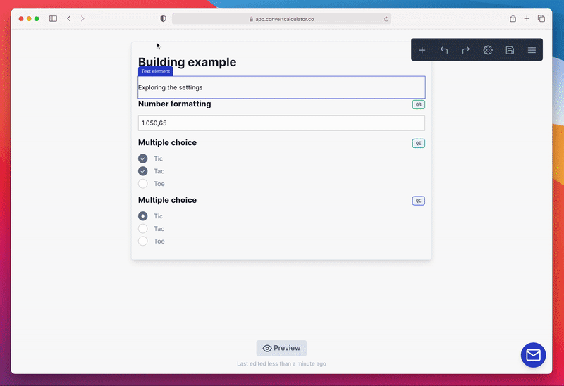Click the QE reference badge
The height and width of the screenshot is (386, 564).
click(x=418, y=144)
